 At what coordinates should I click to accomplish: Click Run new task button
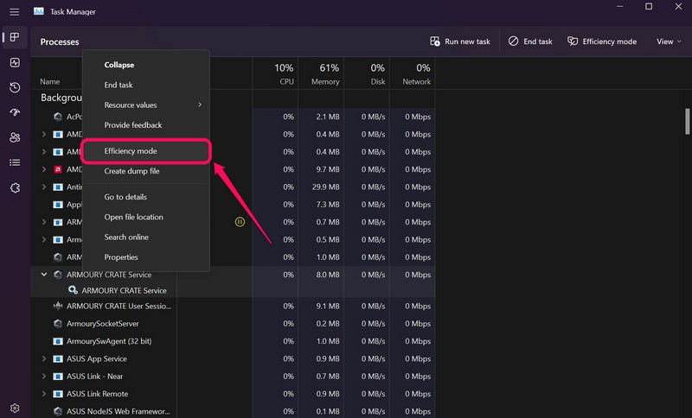[x=460, y=41]
